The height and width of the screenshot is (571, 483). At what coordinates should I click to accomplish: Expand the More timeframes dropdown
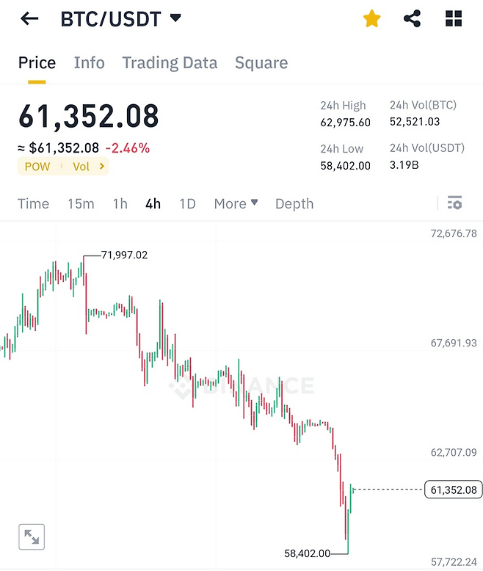[x=236, y=203]
